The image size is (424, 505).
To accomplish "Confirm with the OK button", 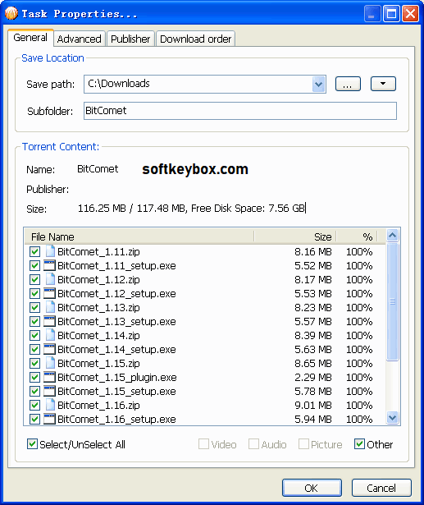I will (312, 488).
